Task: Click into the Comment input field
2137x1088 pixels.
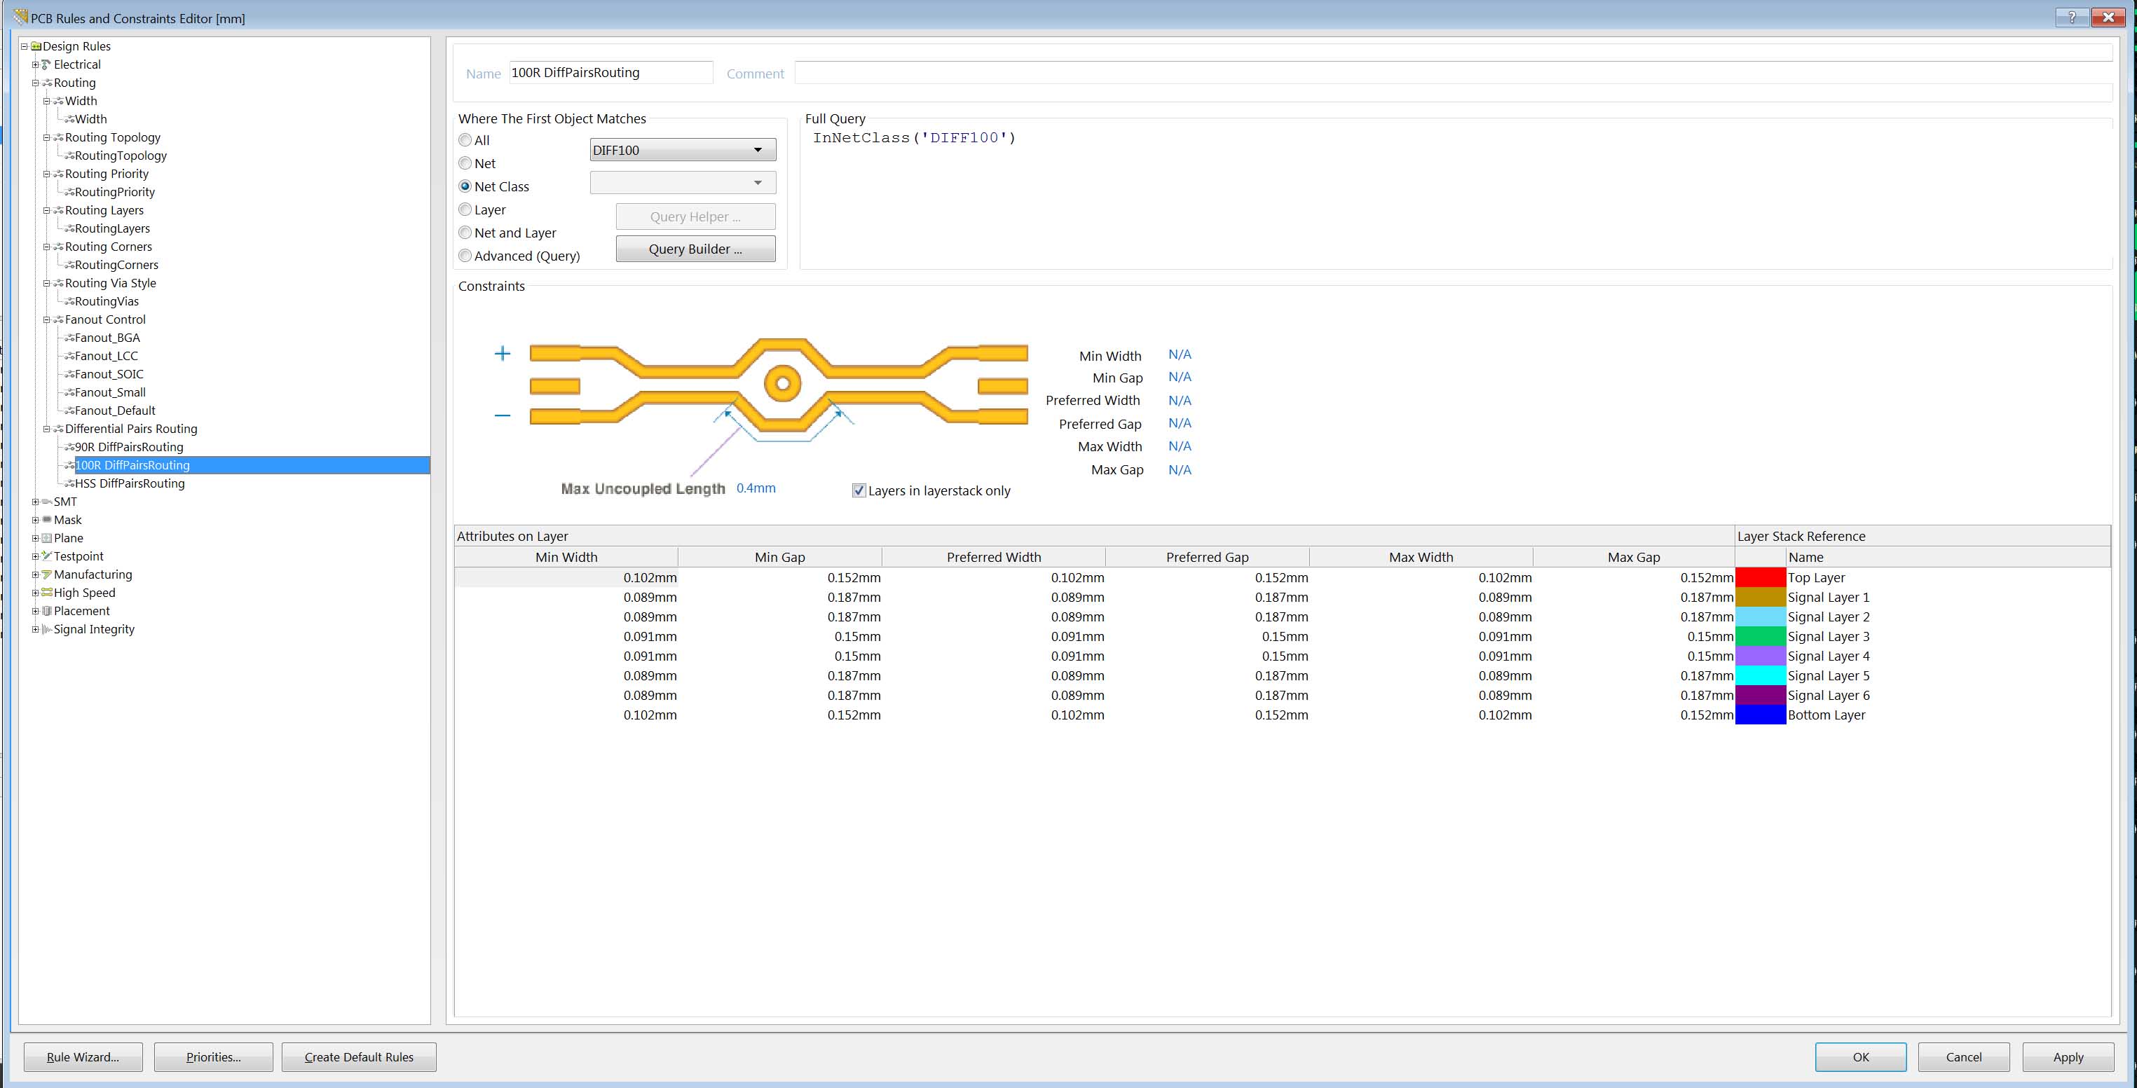Action: (1452, 73)
